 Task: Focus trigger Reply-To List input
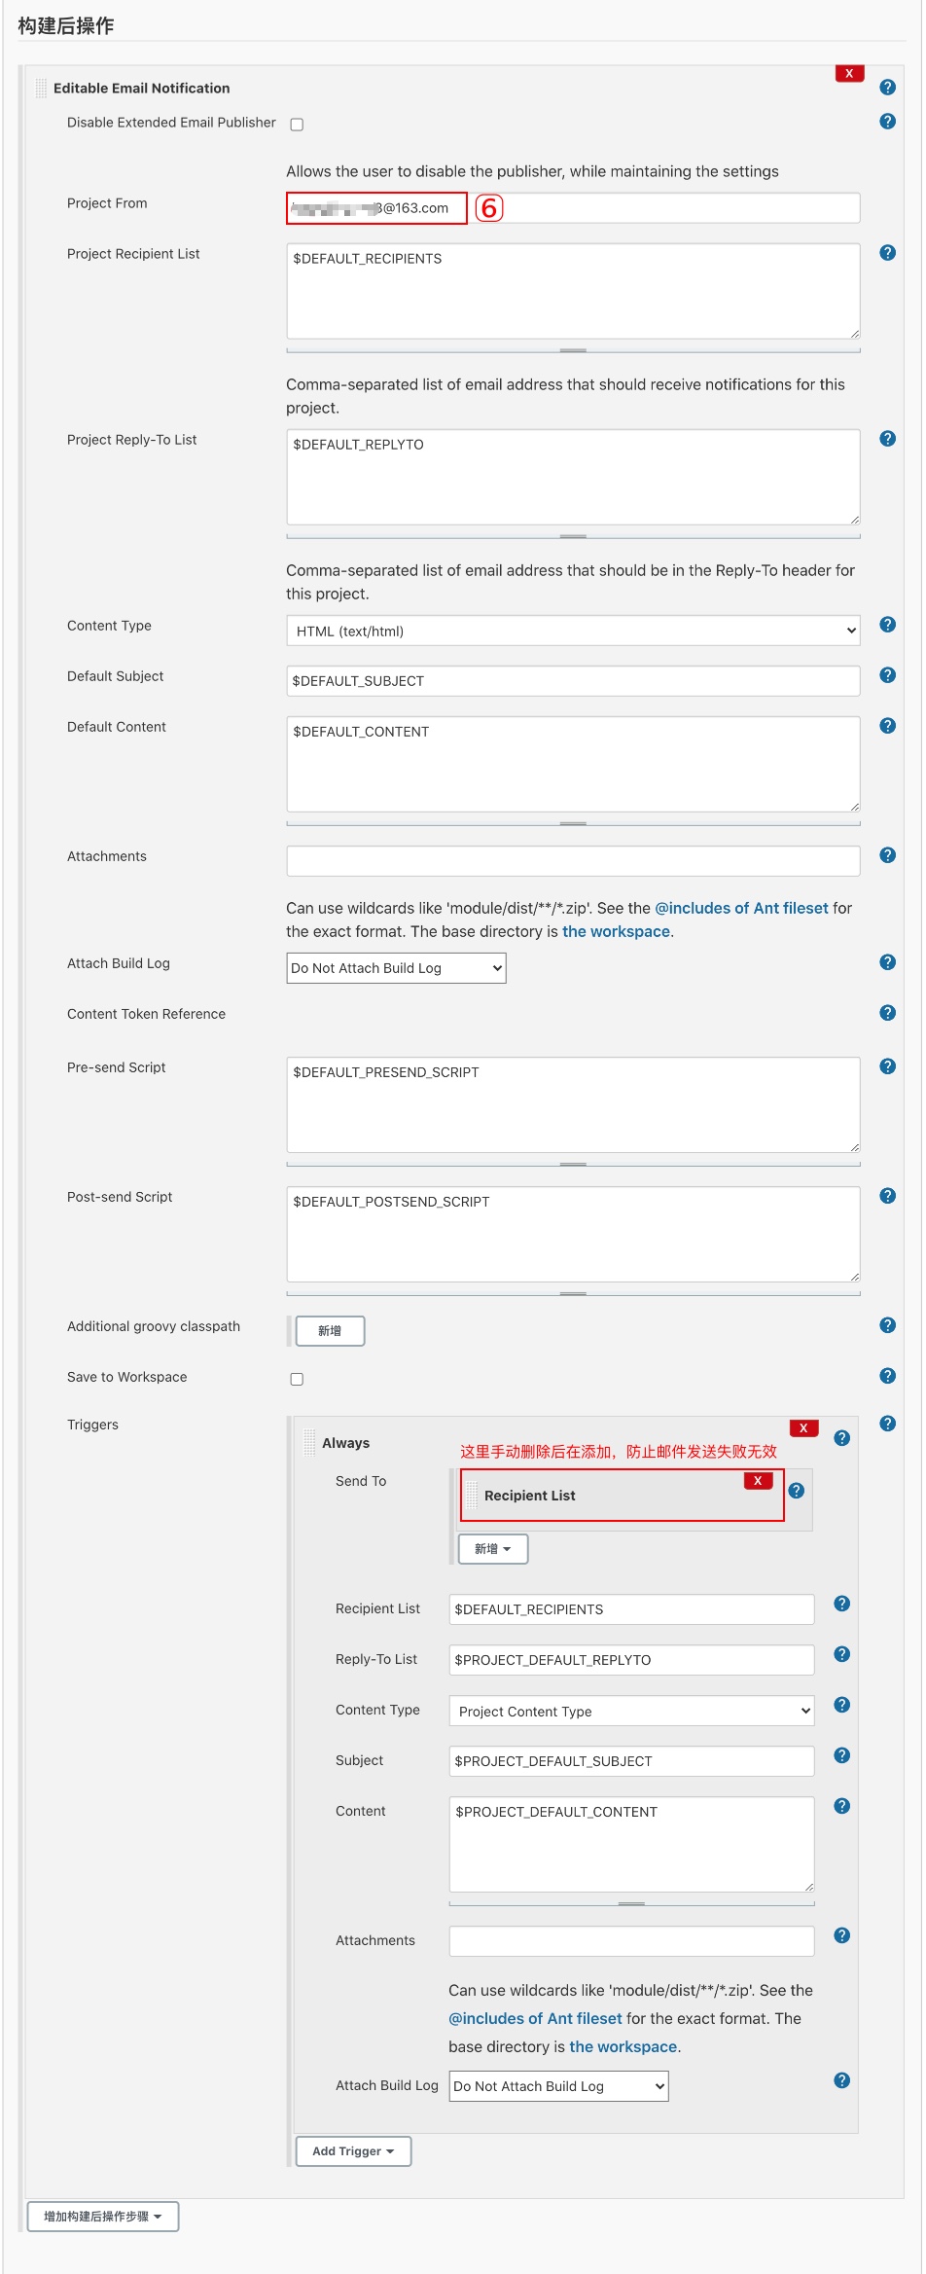[x=631, y=1660]
